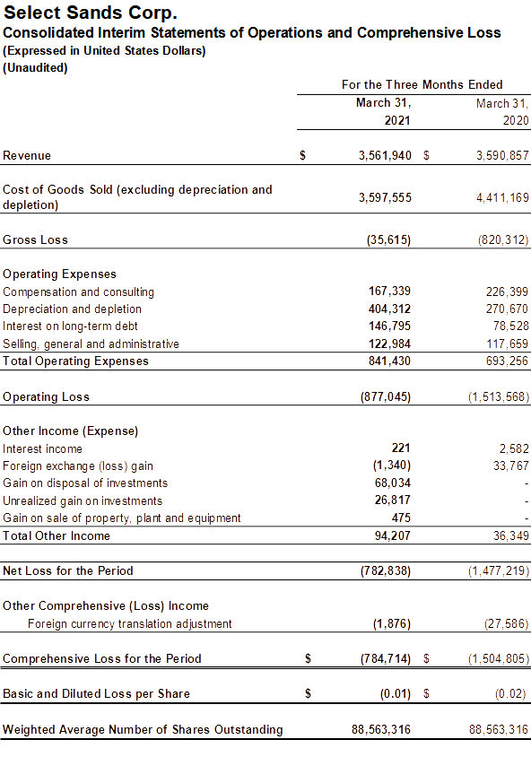Click depreciation value 270,670
The width and height of the screenshot is (531, 757).
click(507, 309)
